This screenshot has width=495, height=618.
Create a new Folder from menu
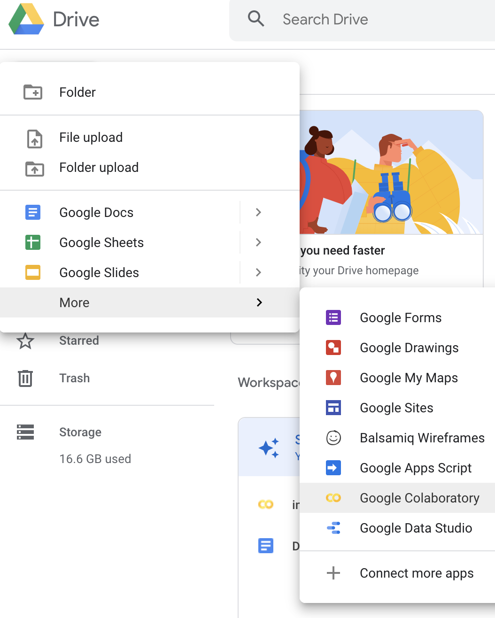pos(150,92)
